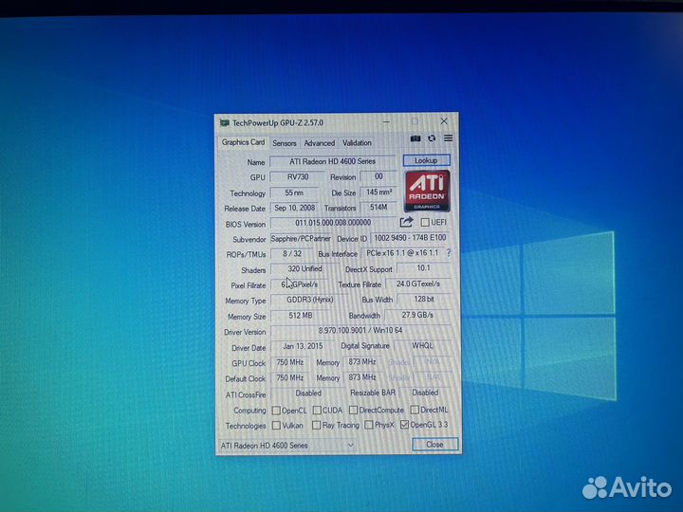Click the Bus Interface question mark
This screenshot has width=683, height=512.
tap(449, 252)
